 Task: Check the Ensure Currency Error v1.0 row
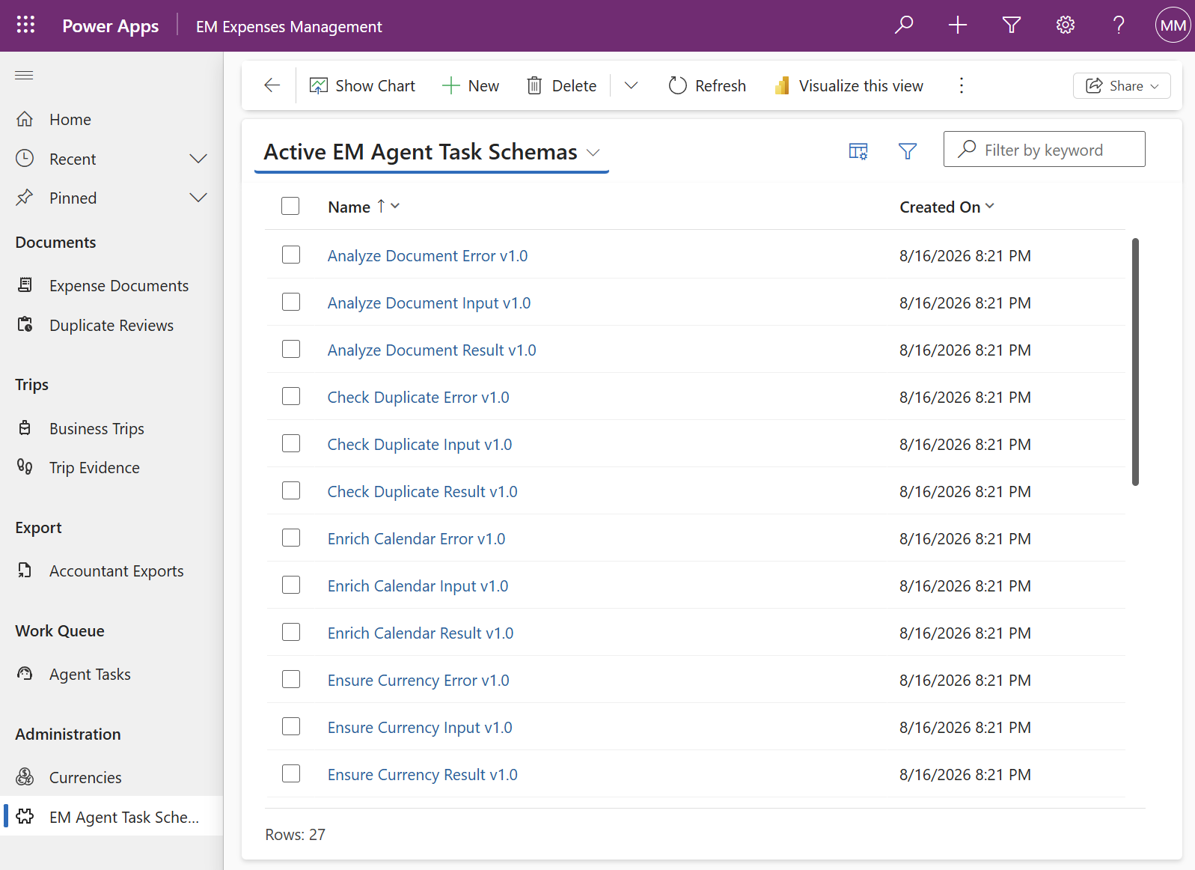(291, 679)
